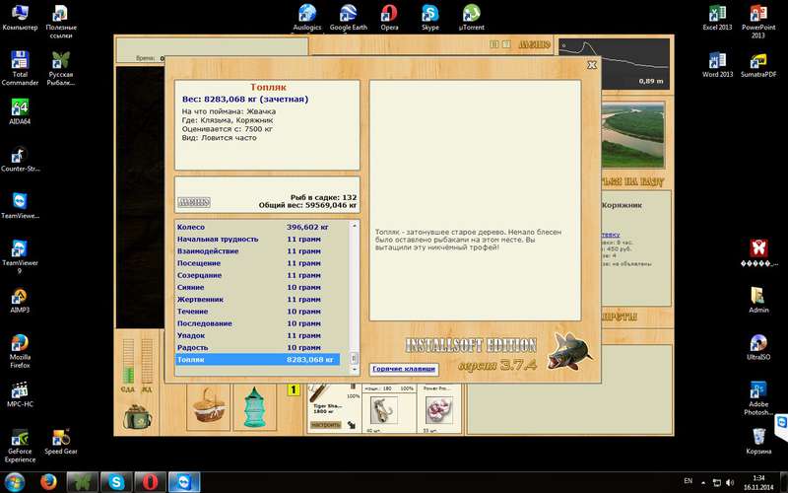Open Skype from the Windows taskbar
The width and height of the screenshot is (788, 493).
(x=116, y=482)
